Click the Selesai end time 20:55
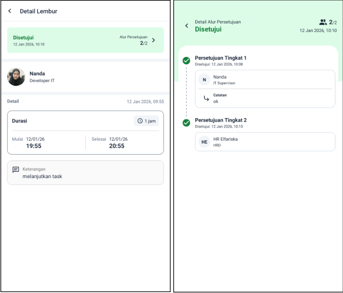The width and height of the screenshot is (343, 293). 117,146
